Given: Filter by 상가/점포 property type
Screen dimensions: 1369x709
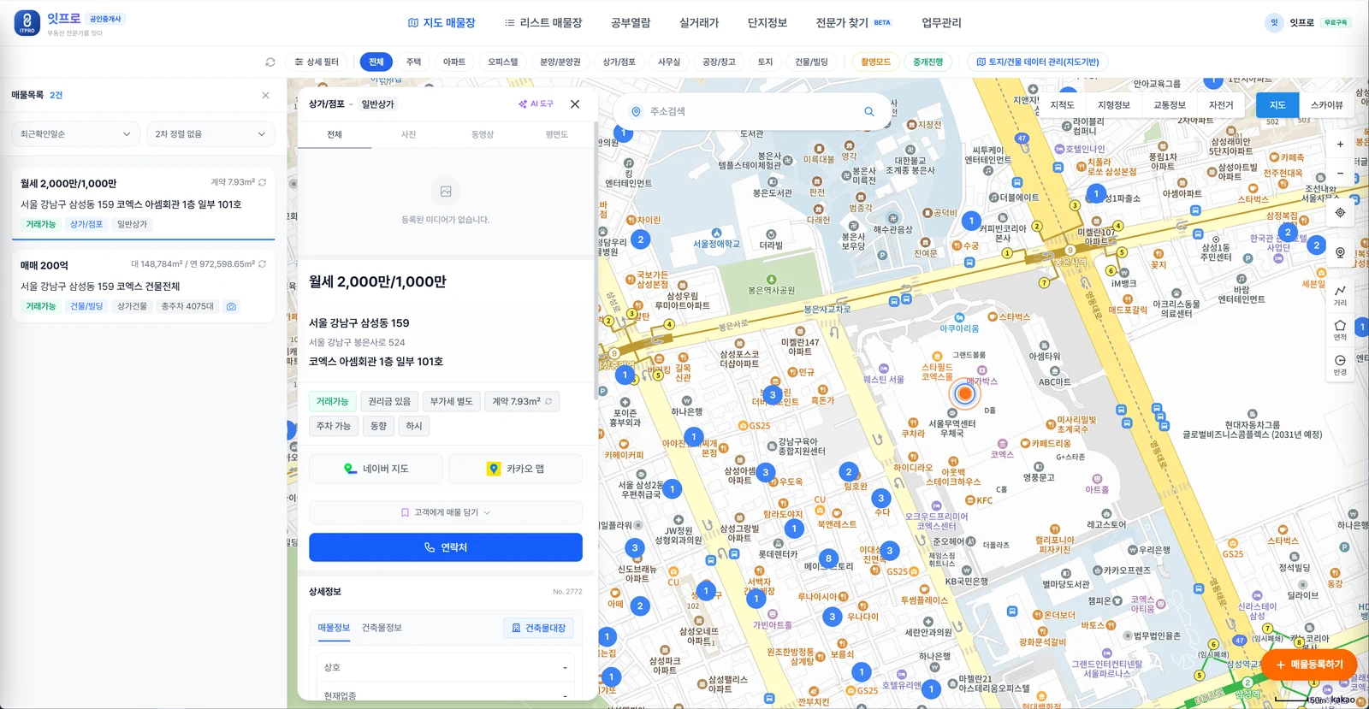Looking at the screenshot, I should click(619, 62).
